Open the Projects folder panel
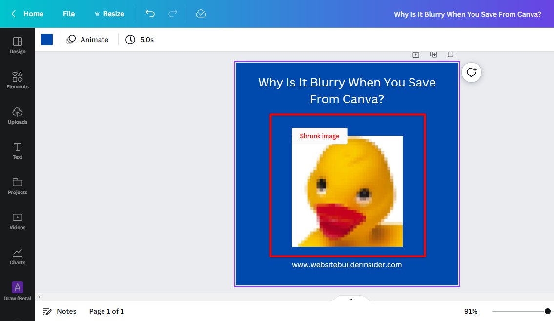The height and width of the screenshot is (321, 554). click(18, 186)
